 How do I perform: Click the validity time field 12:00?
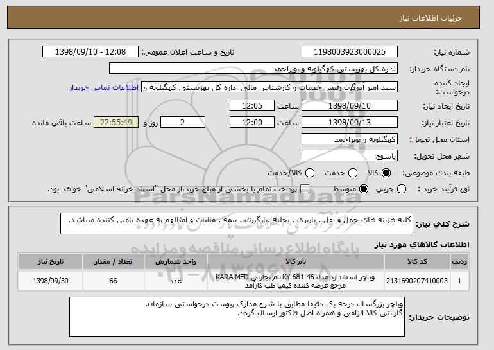(252, 123)
